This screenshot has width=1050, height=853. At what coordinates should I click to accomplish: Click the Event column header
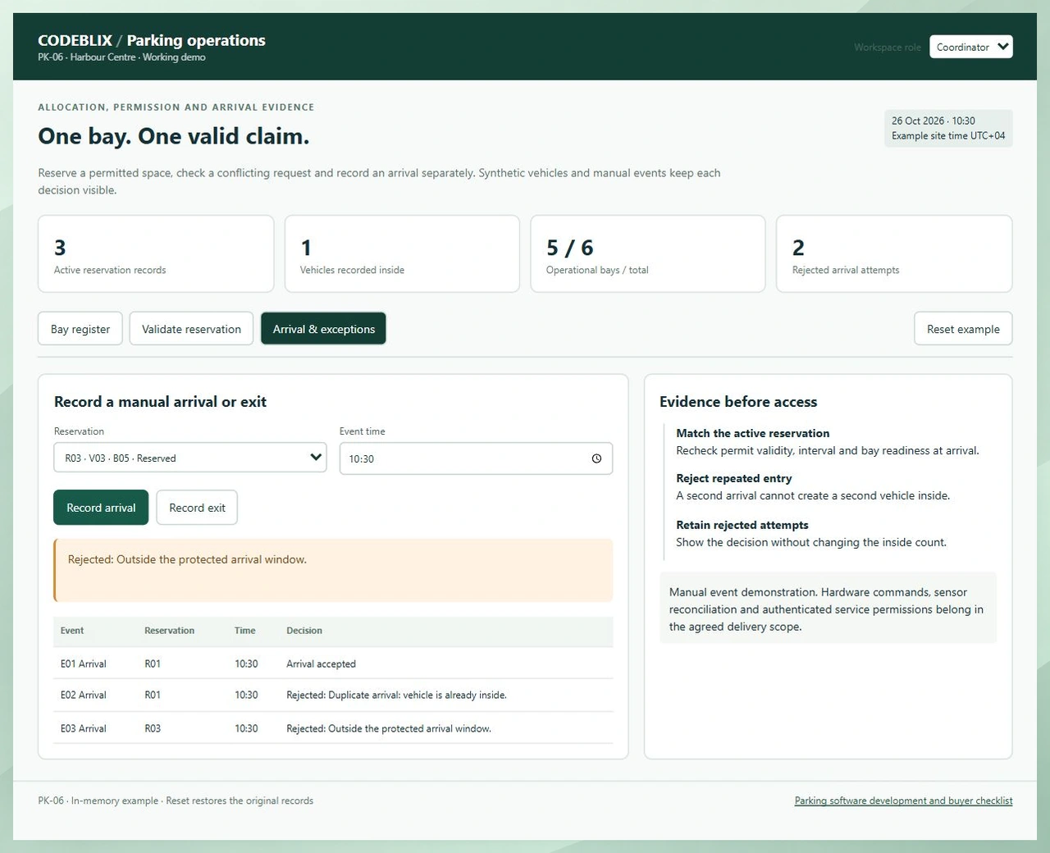click(72, 631)
